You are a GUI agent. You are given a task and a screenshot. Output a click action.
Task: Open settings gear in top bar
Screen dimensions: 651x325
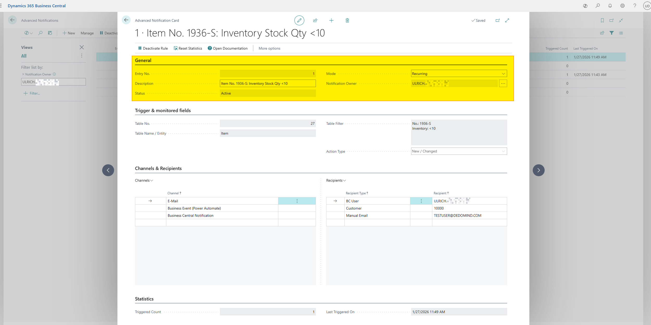(622, 6)
